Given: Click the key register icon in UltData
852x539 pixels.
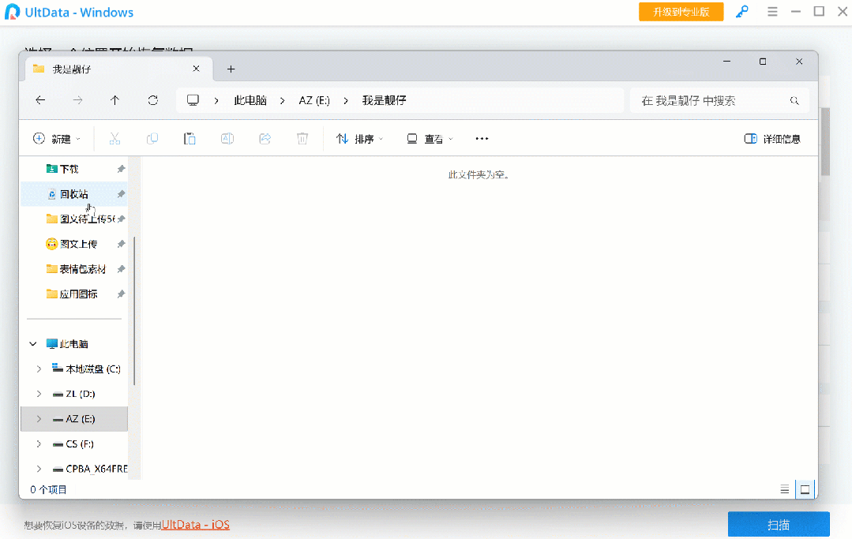Looking at the screenshot, I should click(741, 12).
